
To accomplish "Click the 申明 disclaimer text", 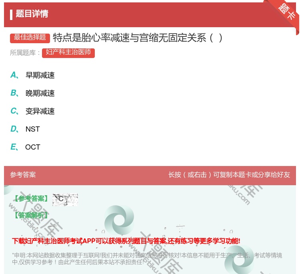I will pos(147,258).
